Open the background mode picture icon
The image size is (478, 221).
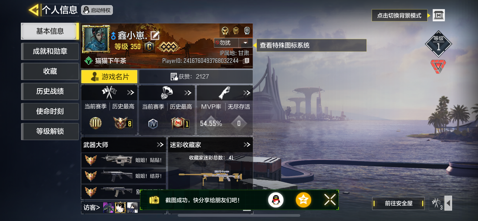click(439, 15)
